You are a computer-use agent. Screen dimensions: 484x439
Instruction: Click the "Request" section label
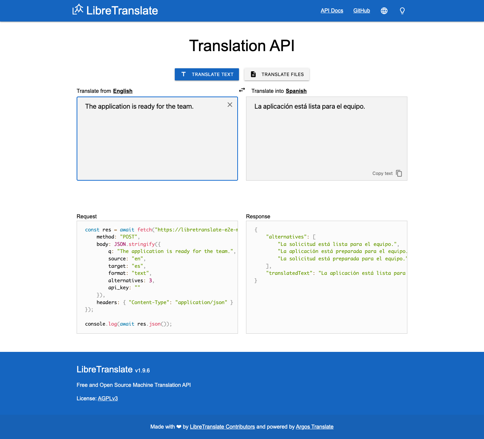point(87,216)
